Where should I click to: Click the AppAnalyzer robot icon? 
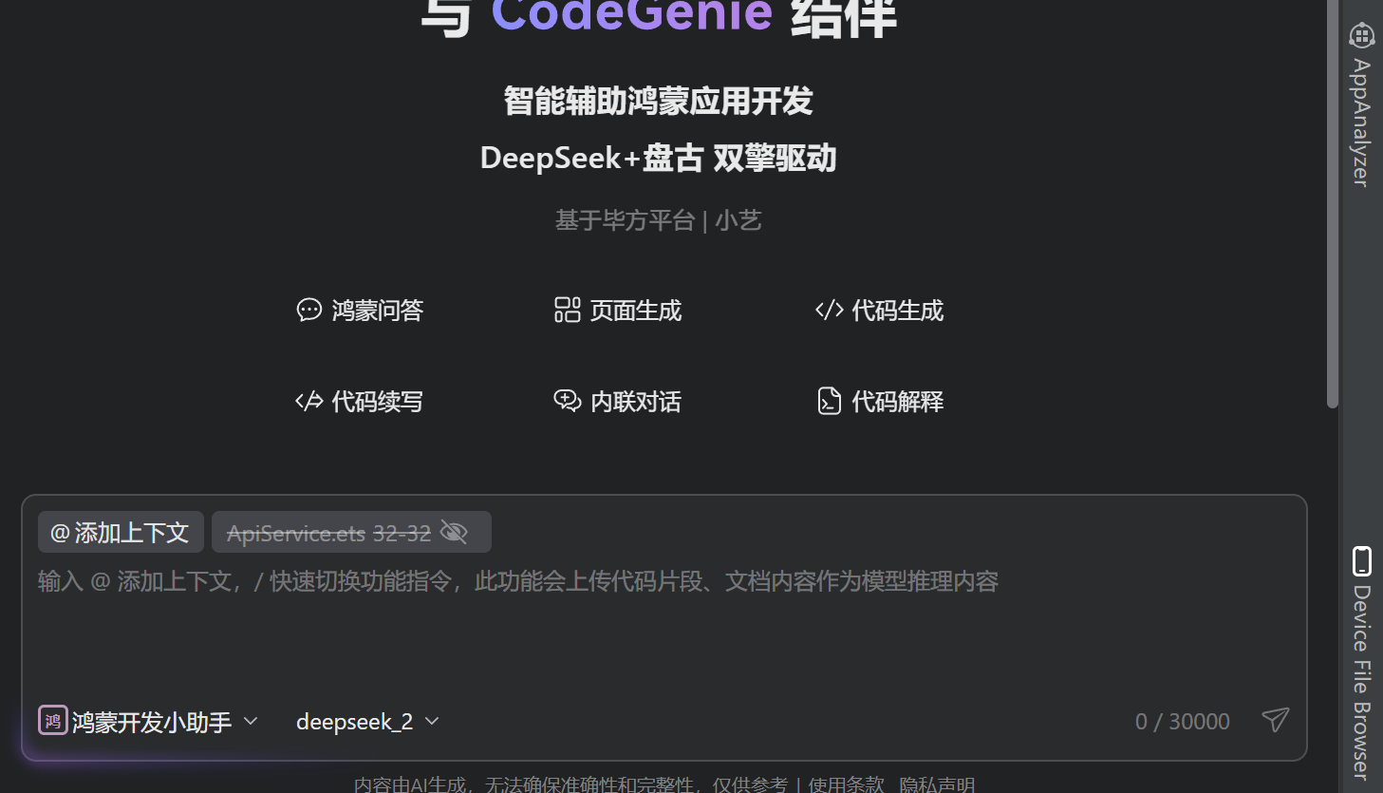pyautogui.click(x=1362, y=35)
